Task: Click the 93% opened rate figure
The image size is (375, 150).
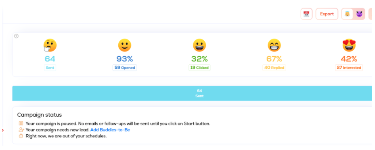Action: pos(125,59)
